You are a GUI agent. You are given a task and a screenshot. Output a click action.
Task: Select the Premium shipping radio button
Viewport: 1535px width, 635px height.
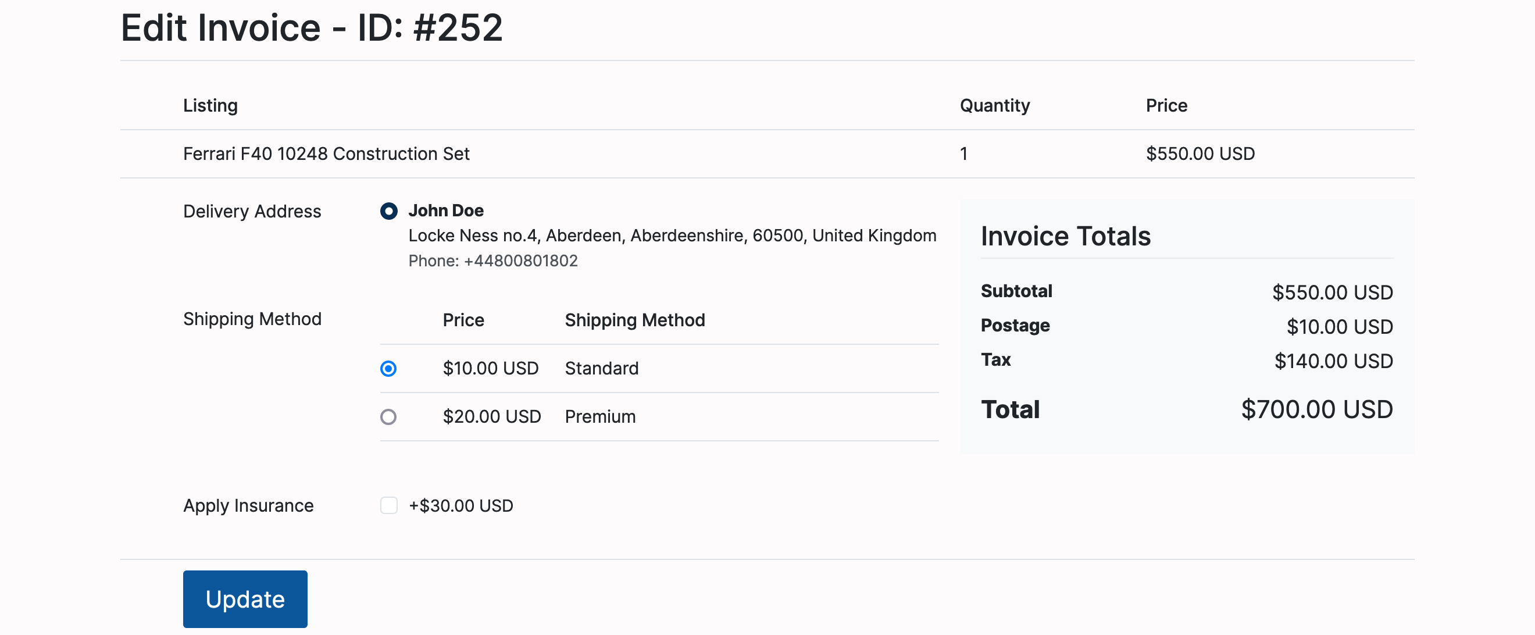click(388, 417)
